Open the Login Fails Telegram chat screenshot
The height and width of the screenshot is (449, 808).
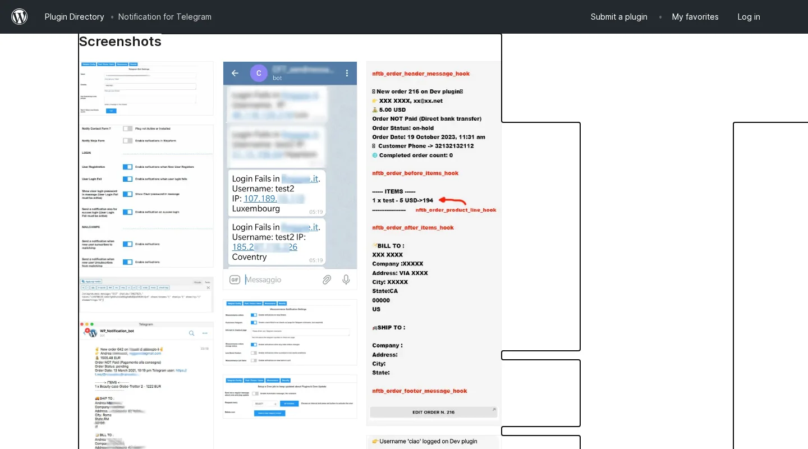click(x=290, y=176)
